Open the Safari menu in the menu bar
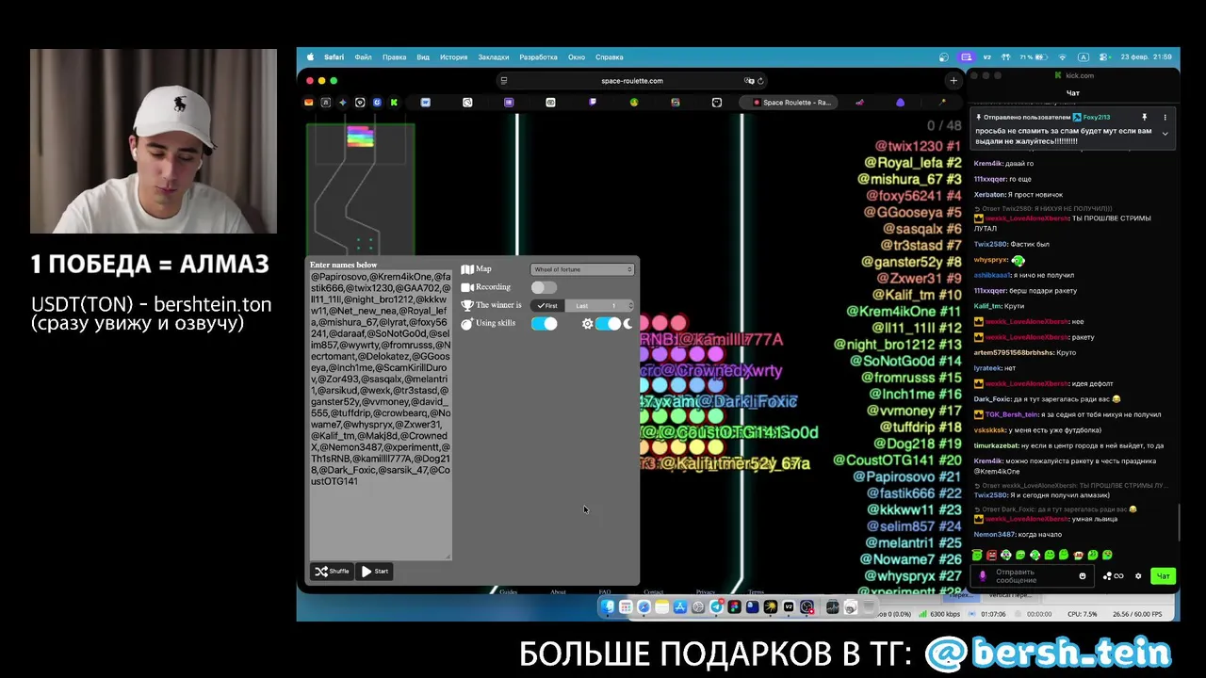The image size is (1206, 678). click(334, 56)
